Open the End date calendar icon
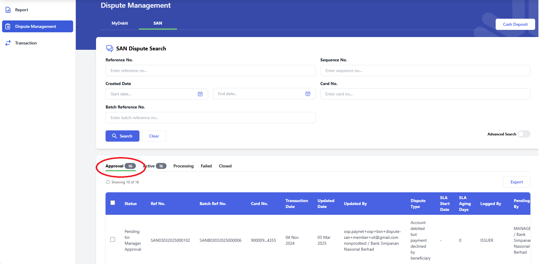539x264 pixels. coord(308,94)
